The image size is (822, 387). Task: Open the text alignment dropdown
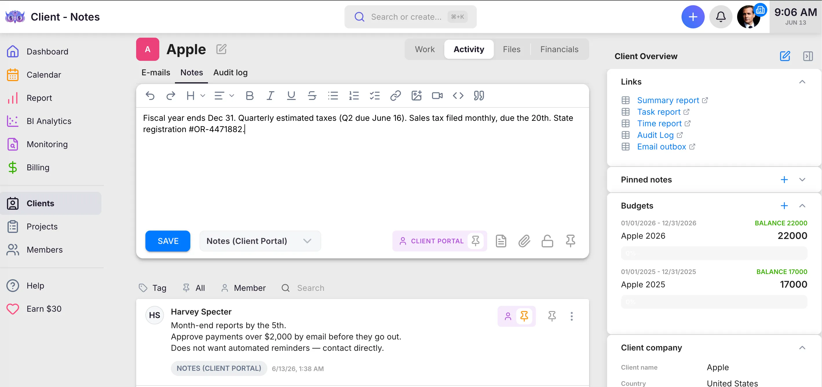pos(224,96)
